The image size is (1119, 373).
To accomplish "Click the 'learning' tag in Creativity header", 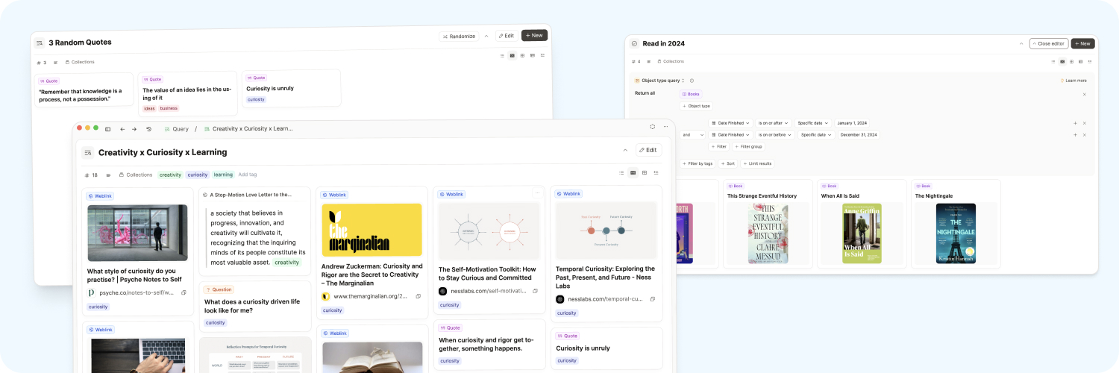I will point(223,175).
